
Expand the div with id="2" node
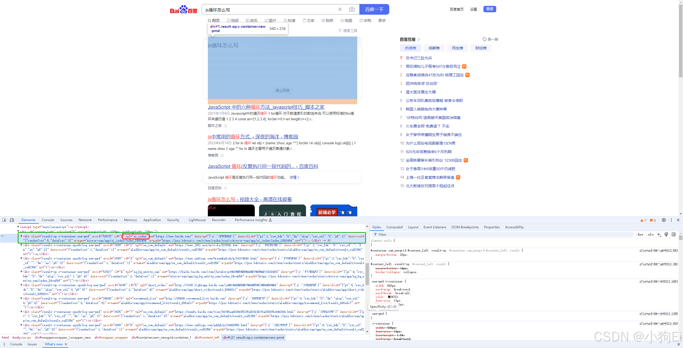[x=21, y=245]
